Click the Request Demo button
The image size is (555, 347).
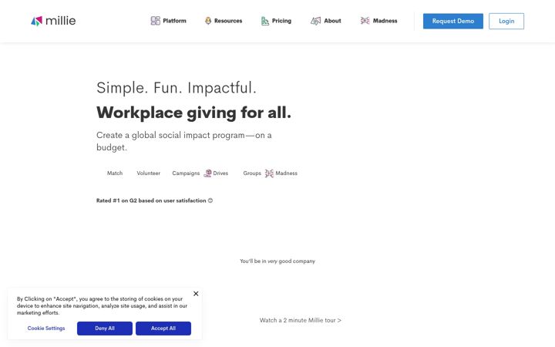point(453,22)
